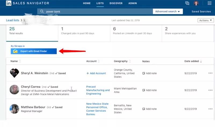Open more options for Cheryl Correa
The height and width of the screenshot is (127, 215).
click(x=210, y=90)
